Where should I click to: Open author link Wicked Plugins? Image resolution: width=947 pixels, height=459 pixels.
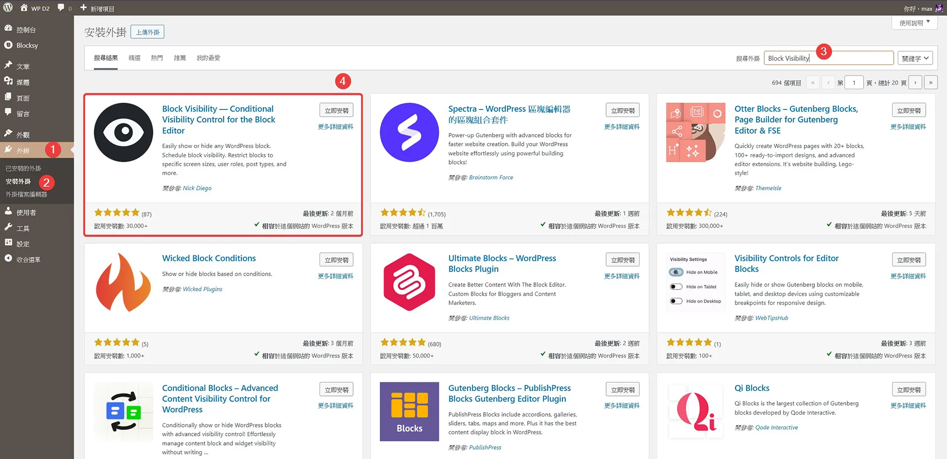pos(202,289)
